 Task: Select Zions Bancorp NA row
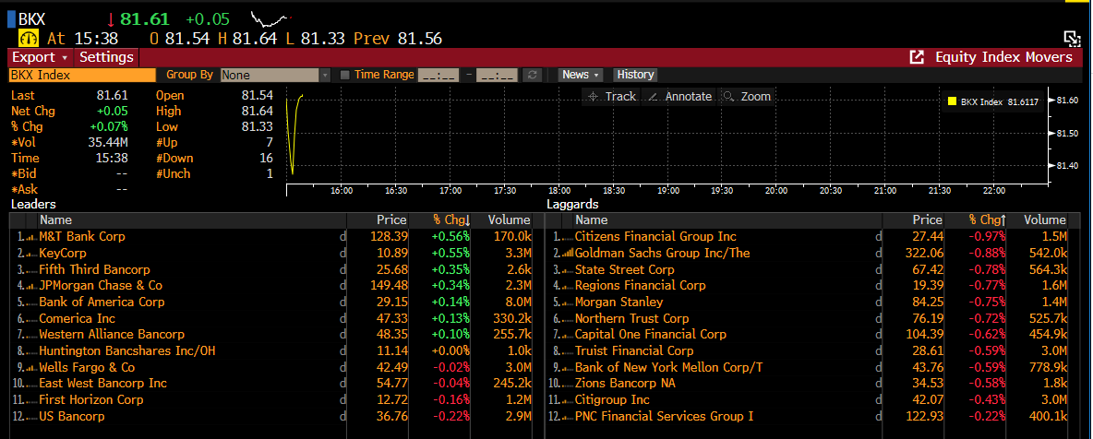click(807, 384)
